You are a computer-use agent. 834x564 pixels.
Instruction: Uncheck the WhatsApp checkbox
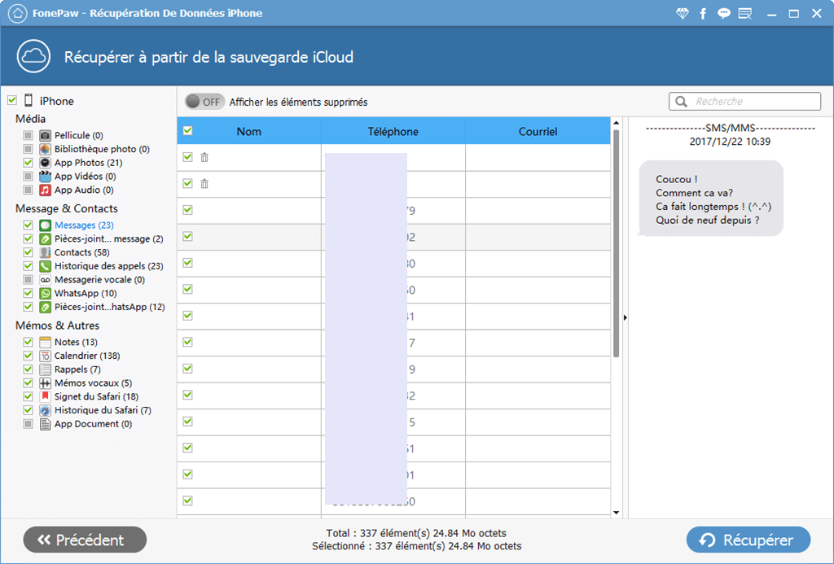coord(29,294)
